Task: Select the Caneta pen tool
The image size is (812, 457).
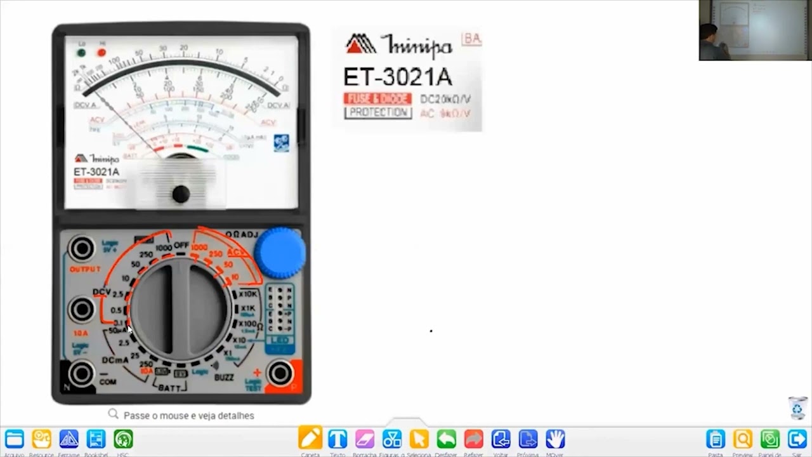Action: click(310, 439)
